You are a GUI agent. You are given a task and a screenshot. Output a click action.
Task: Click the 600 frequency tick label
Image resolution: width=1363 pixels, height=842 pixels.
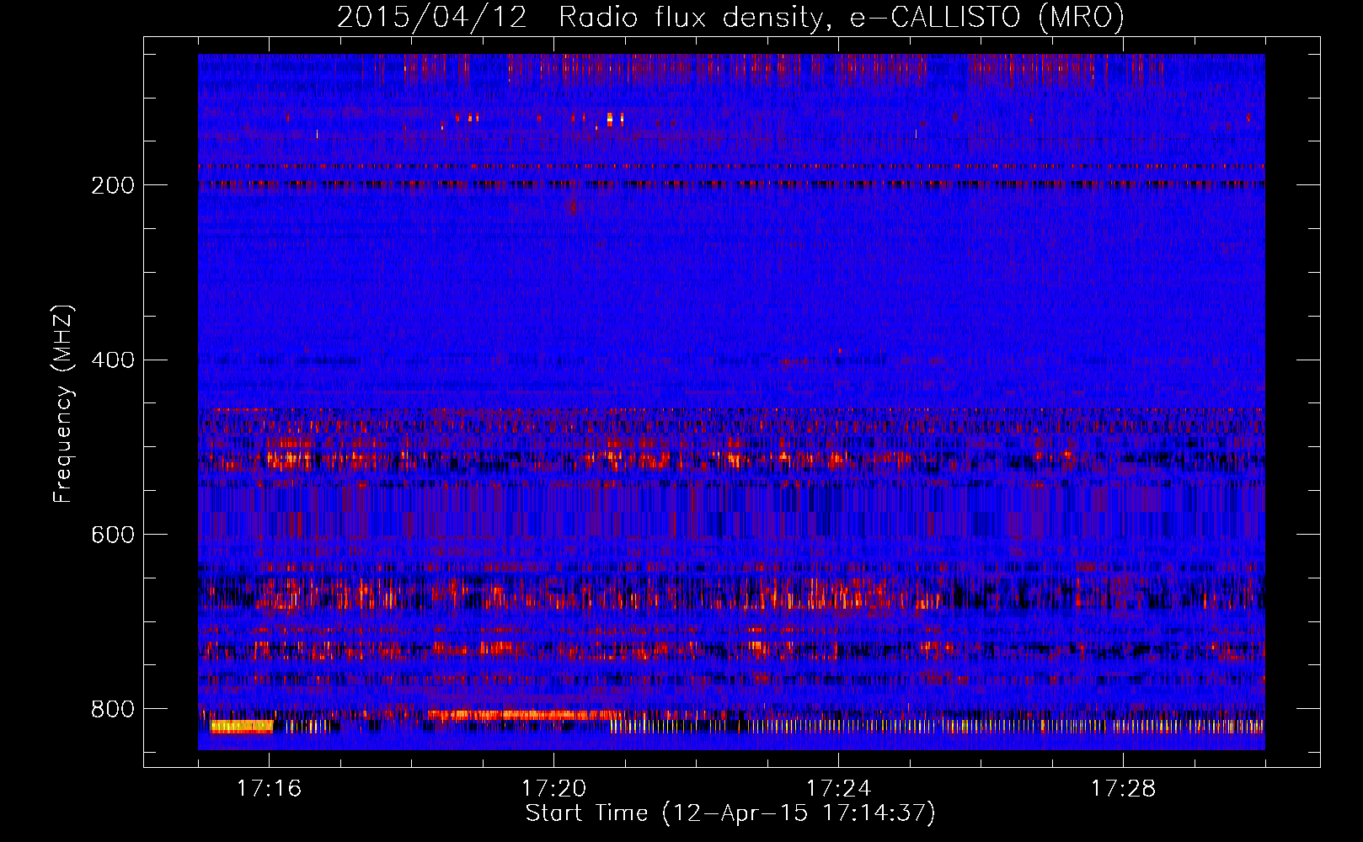113,536
